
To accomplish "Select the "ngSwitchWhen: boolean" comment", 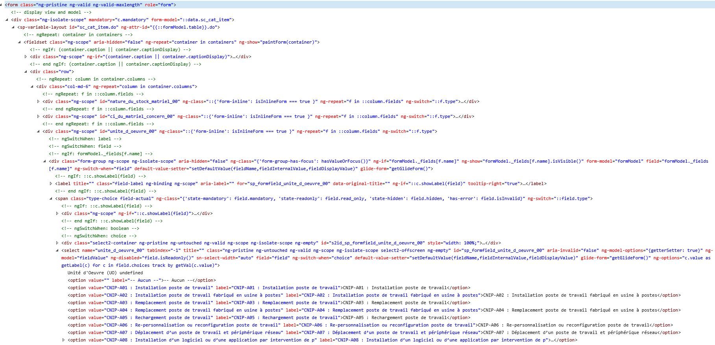I will tap(100, 228).
